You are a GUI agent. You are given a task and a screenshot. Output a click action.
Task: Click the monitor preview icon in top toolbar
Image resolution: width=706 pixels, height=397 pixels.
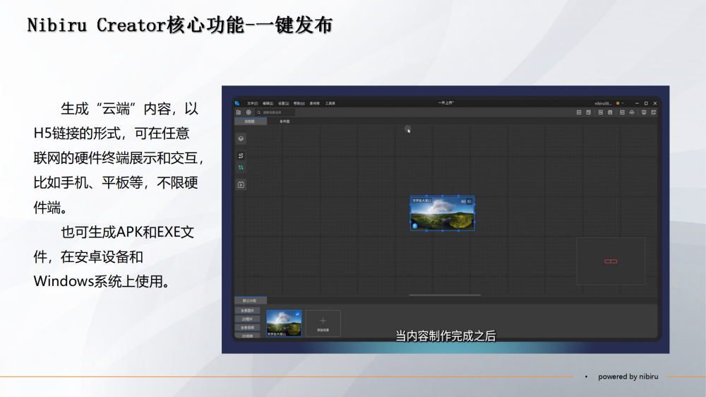point(644,112)
